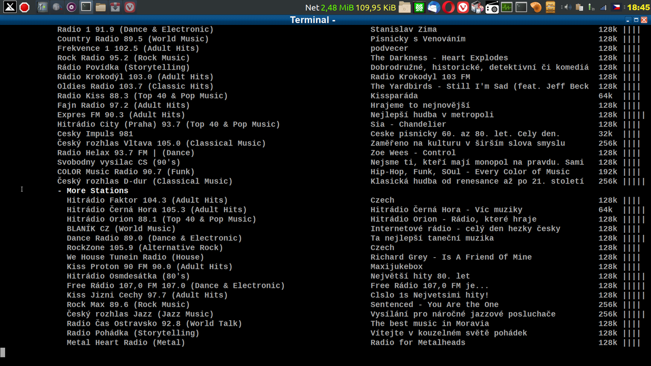Select Cesky Impuls 981 station
651x366 pixels.
point(95,134)
